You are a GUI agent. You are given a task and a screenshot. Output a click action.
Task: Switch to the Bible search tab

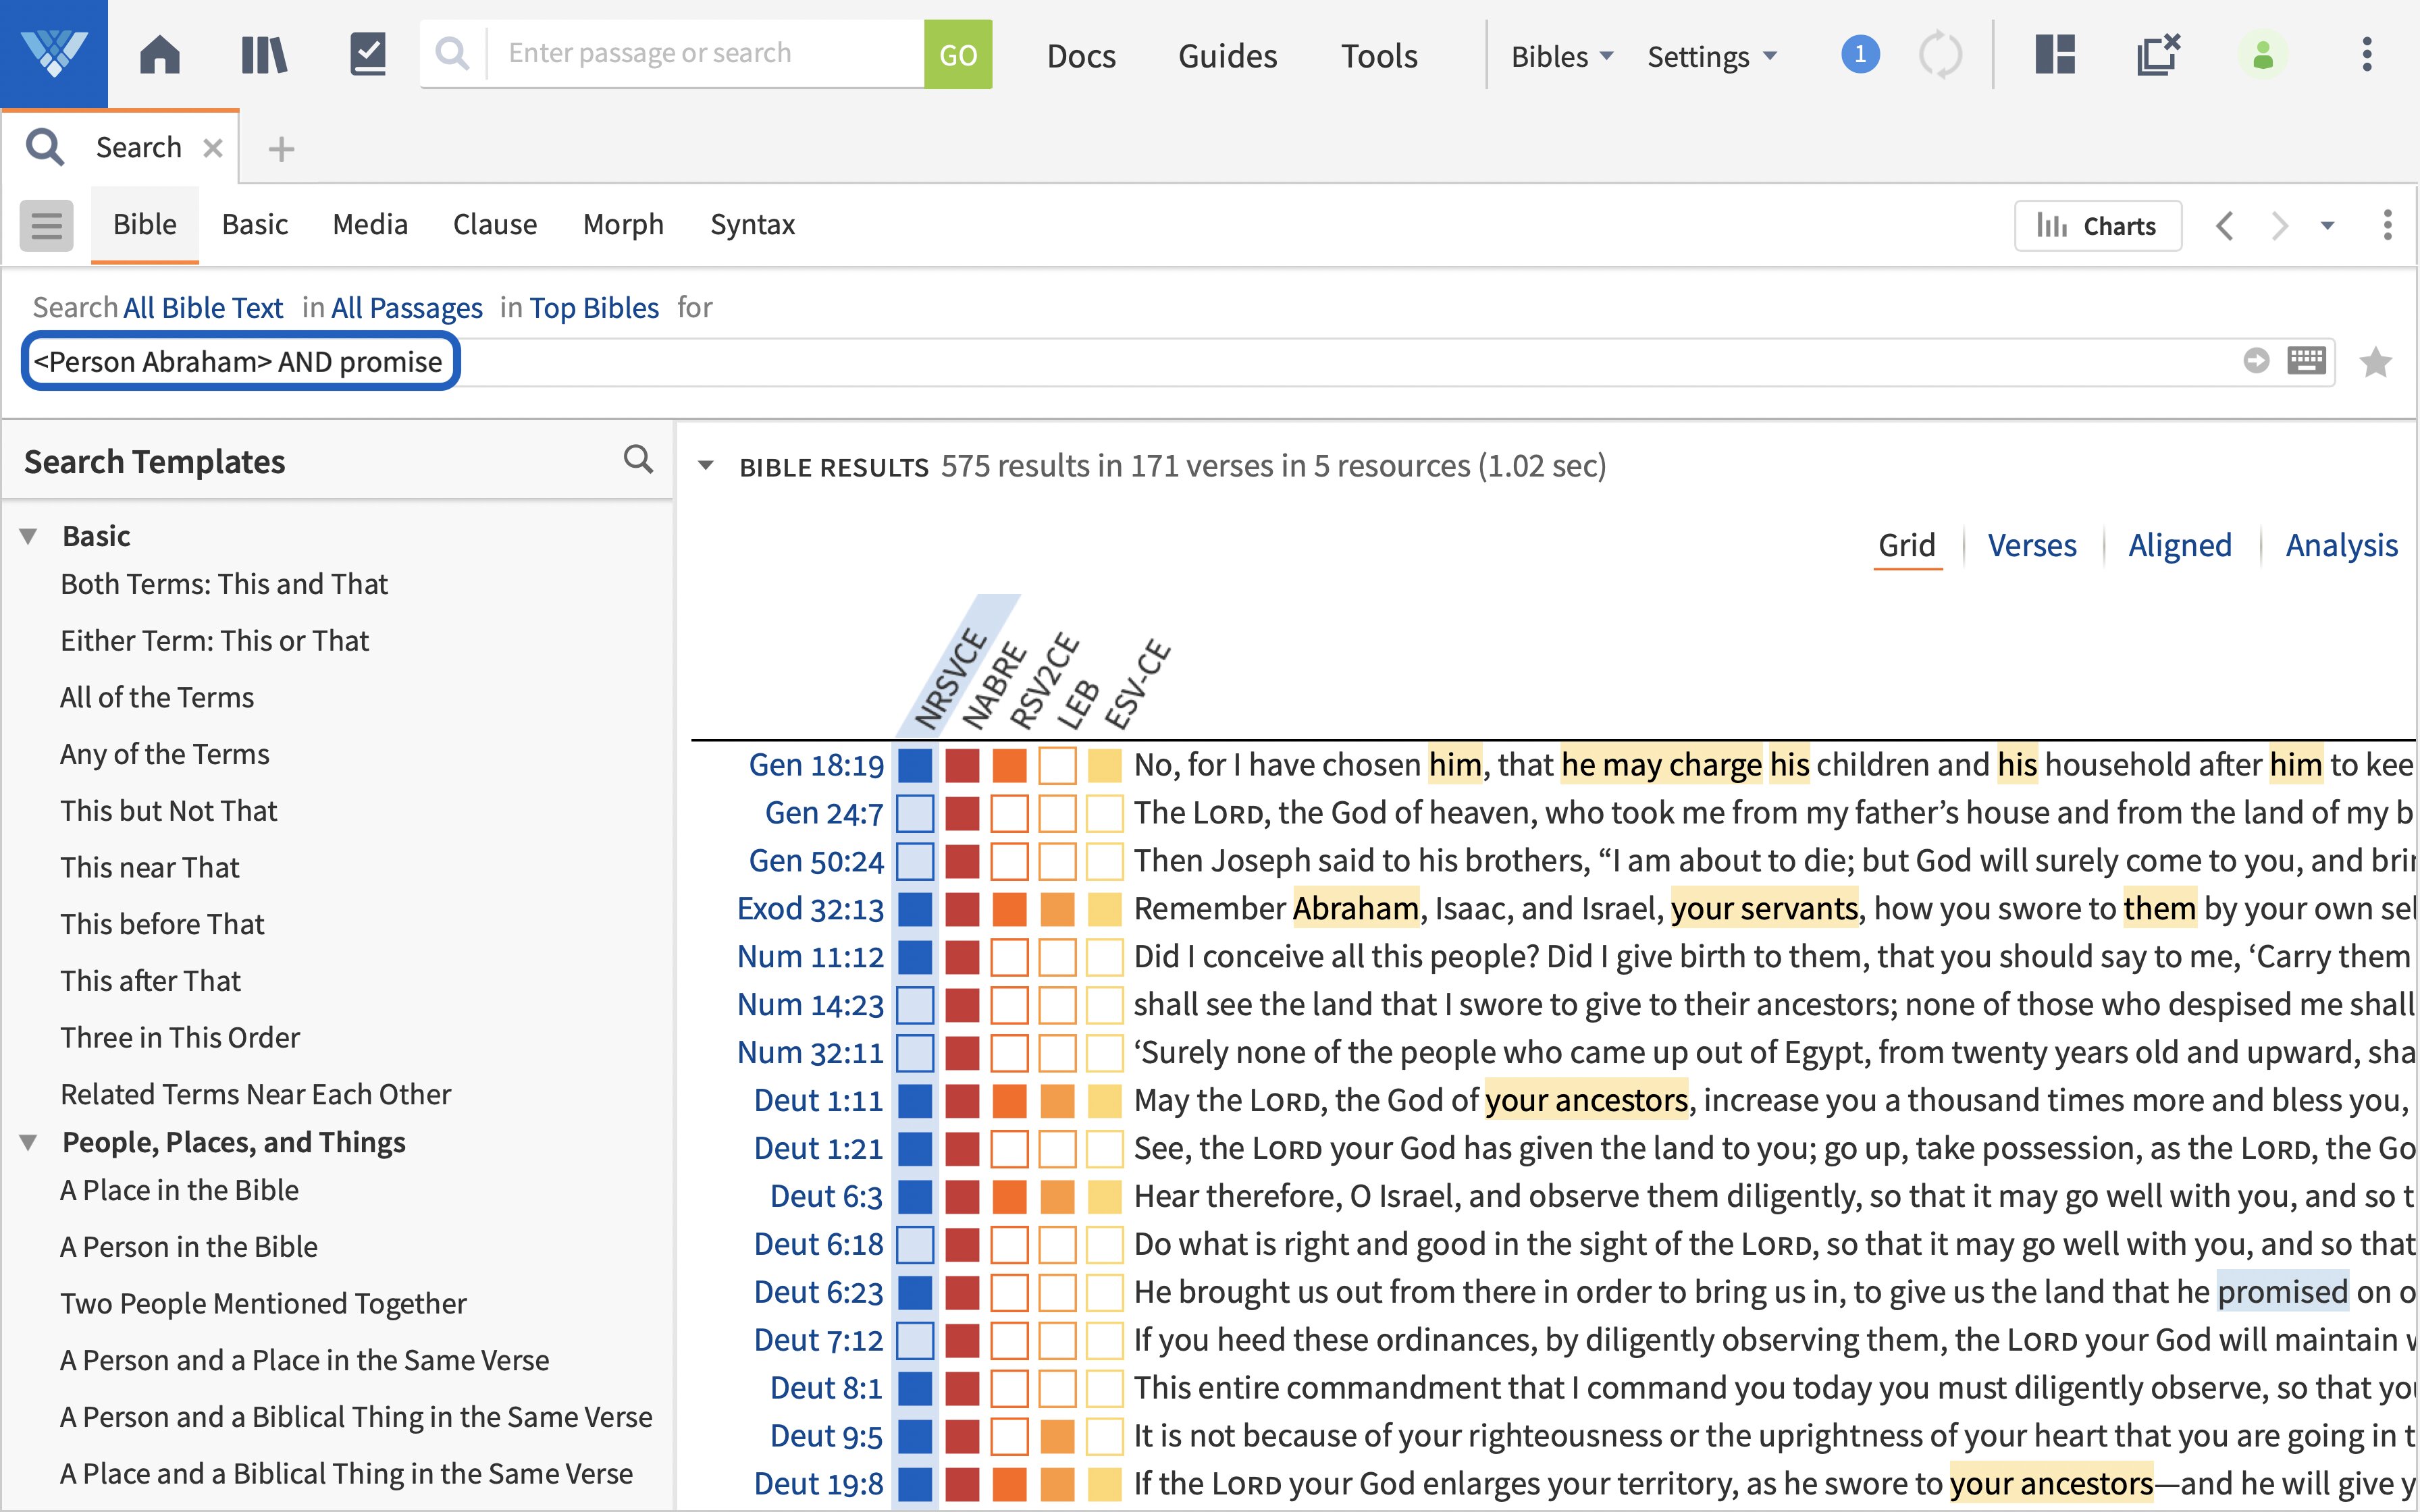(x=145, y=225)
